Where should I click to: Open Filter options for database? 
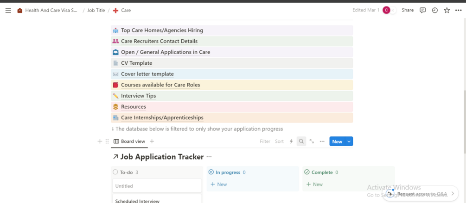[x=265, y=141]
